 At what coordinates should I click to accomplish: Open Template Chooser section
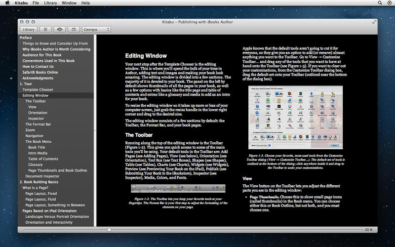(x=38, y=90)
